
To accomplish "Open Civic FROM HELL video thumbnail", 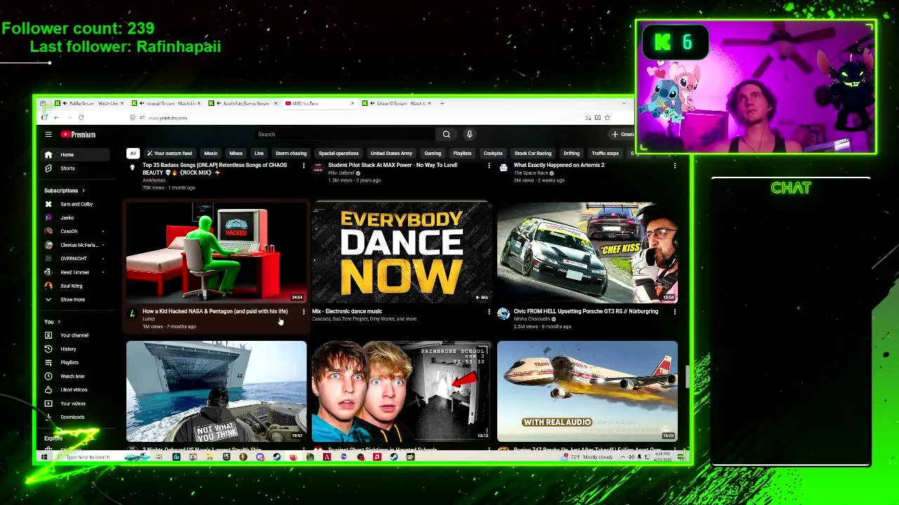I will [587, 252].
